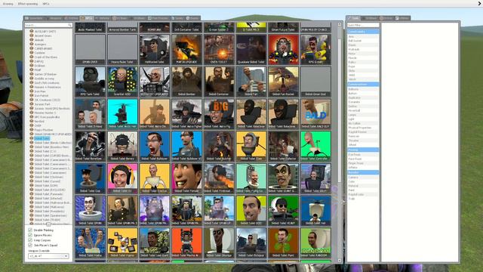
Task: Spawn the Scientist GOD toilet
Action: point(122,82)
